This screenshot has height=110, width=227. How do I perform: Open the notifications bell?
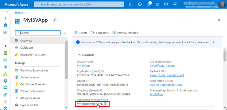coord(149,4)
